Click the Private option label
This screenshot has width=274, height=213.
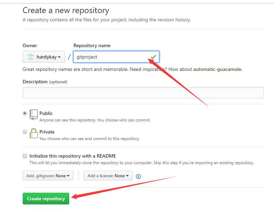(x=47, y=132)
